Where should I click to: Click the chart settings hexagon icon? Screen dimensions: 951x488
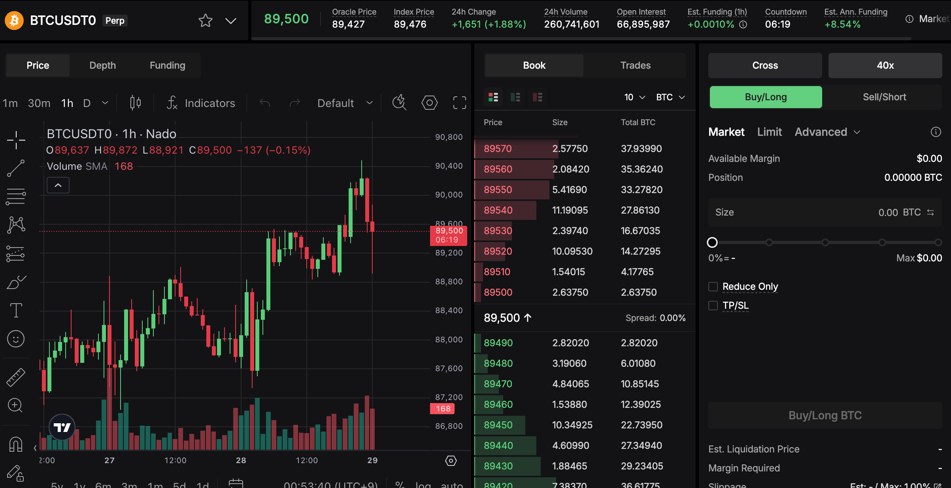coord(429,103)
